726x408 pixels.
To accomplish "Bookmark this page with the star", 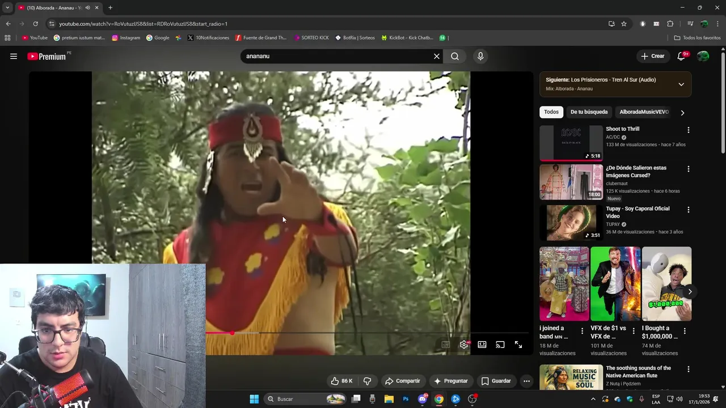I will [x=624, y=24].
